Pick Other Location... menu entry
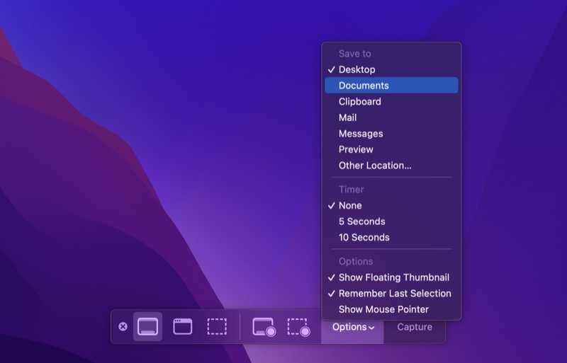Image resolution: width=567 pixels, height=363 pixels. [391, 166]
